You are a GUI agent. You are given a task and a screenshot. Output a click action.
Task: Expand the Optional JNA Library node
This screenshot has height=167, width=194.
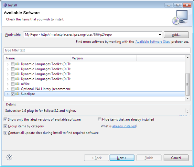point(7,89)
